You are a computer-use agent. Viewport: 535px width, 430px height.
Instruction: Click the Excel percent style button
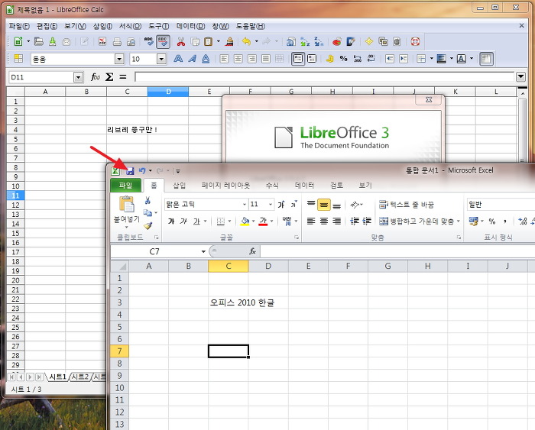point(492,221)
